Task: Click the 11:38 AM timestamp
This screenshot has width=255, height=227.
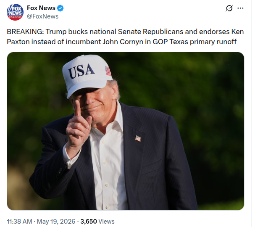Action: tap(19, 222)
